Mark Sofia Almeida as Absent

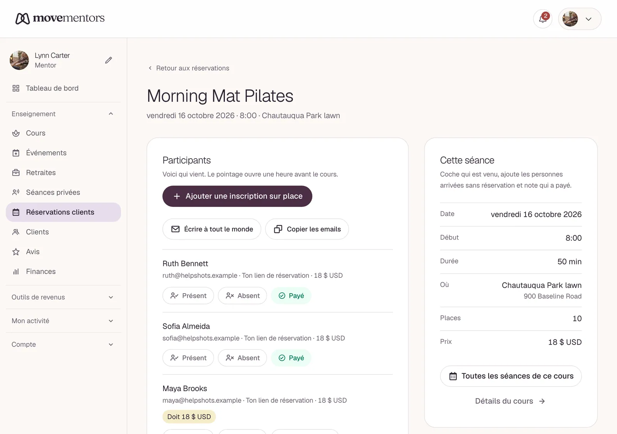coord(243,358)
